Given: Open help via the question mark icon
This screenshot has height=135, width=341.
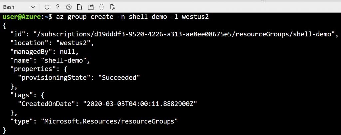Looking at the screenshot, I should [x=58, y=7].
